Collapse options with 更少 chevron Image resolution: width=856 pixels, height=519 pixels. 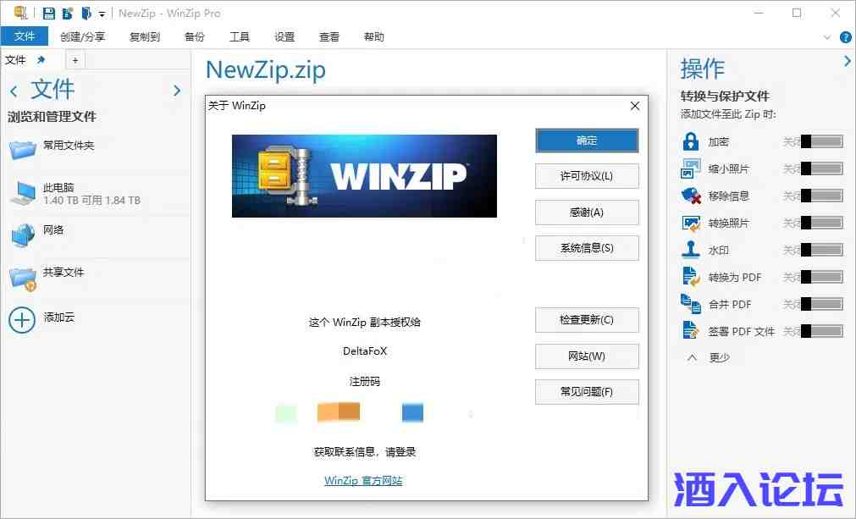tap(693, 358)
